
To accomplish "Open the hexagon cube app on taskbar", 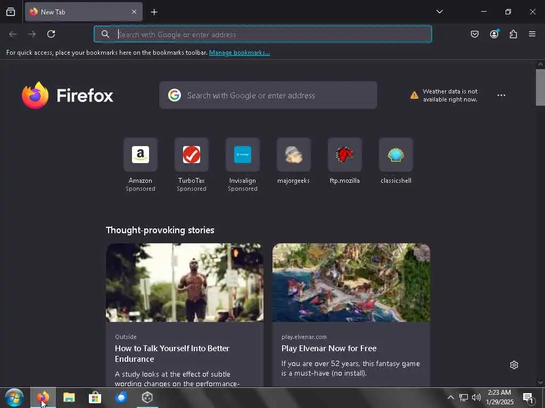I will click(x=147, y=397).
